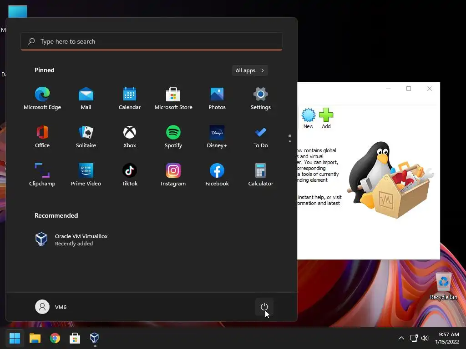Launch the Mail app
The image size is (466, 349).
click(x=86, y=99)
